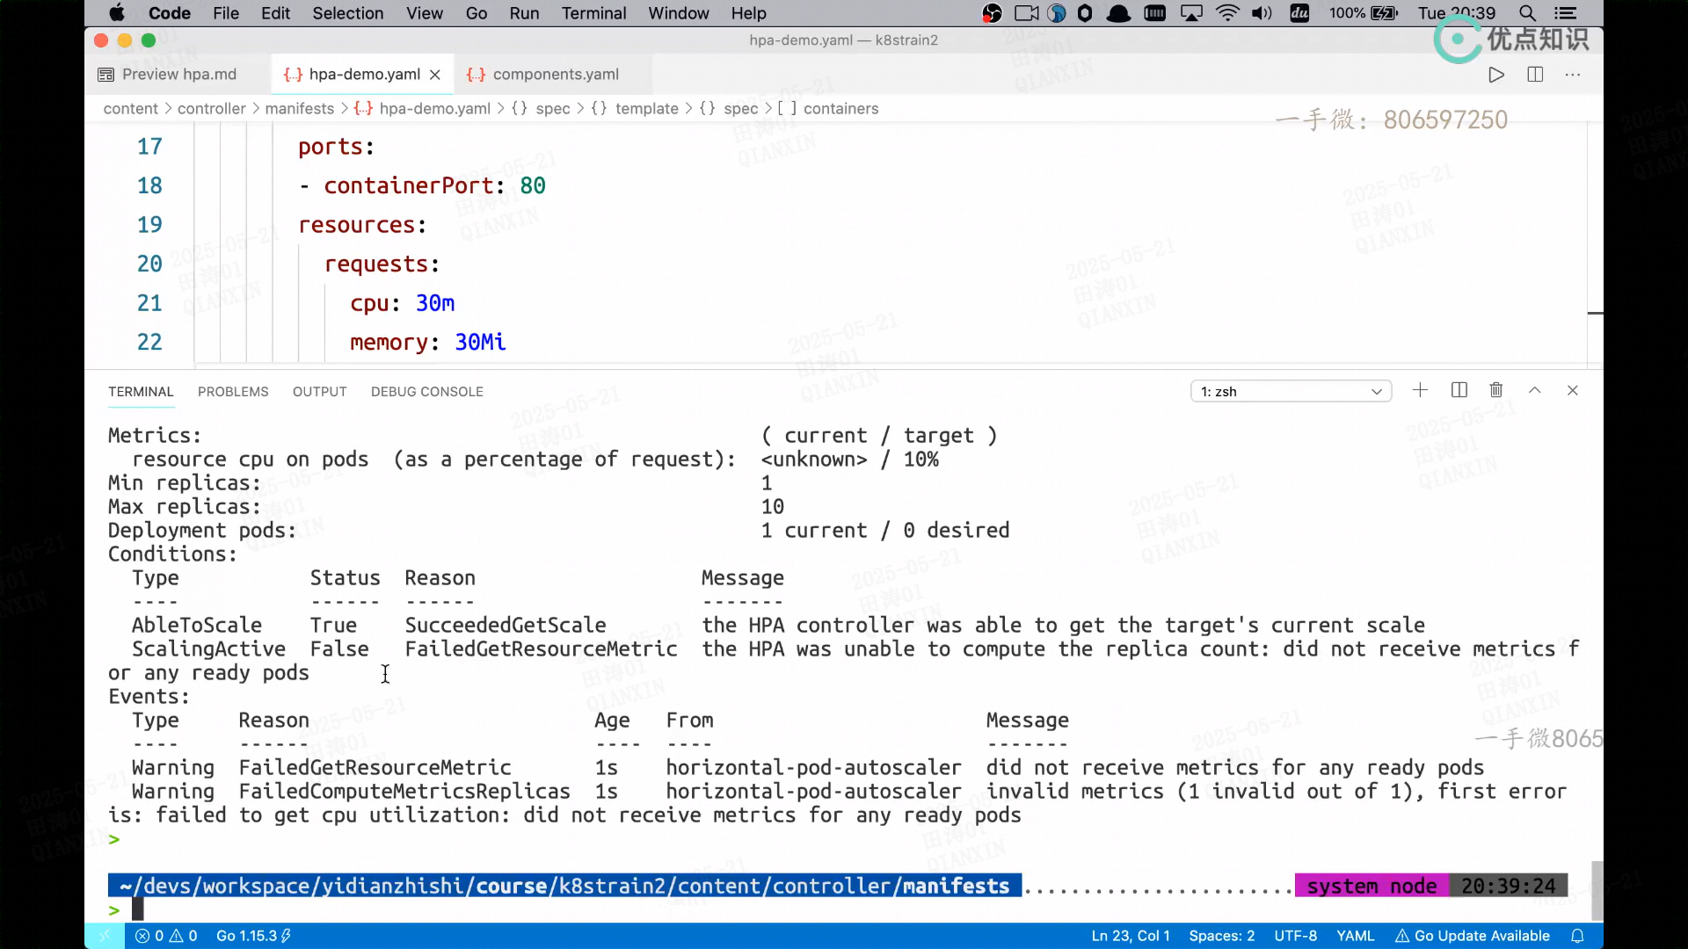Screen dimensions: 1688x949
Task: Split the terminal panel
Action: tap(1459, 390)
